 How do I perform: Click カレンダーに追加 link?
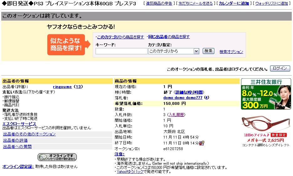(234, 3)
